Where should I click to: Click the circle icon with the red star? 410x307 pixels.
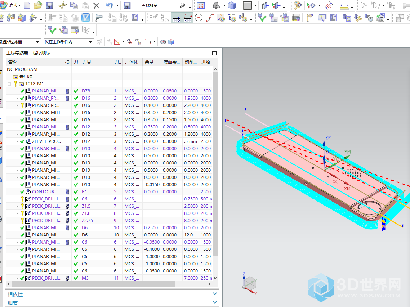coord(199,18)
